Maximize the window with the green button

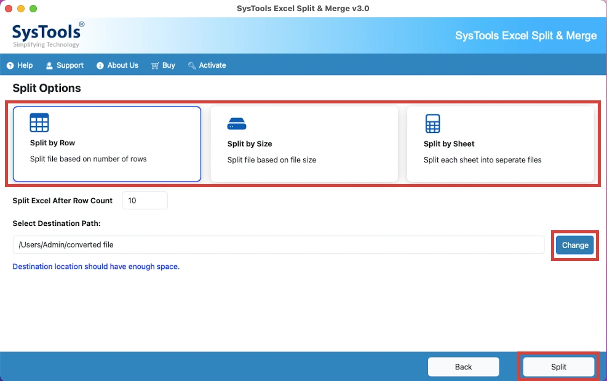(x=33, y=9)
